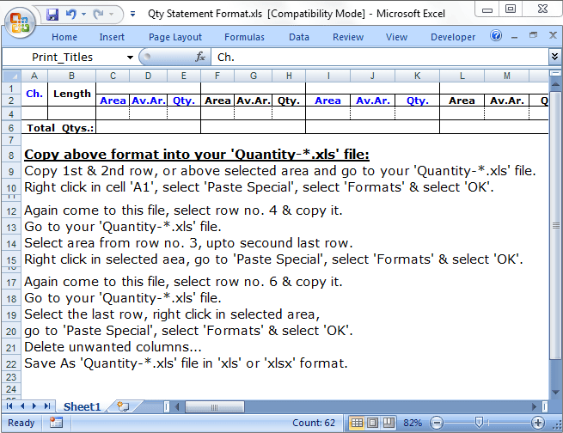The height and width of the screenshot is (433, 563).
Task: Open the Formulas ribbon tab
Action: 244,37
